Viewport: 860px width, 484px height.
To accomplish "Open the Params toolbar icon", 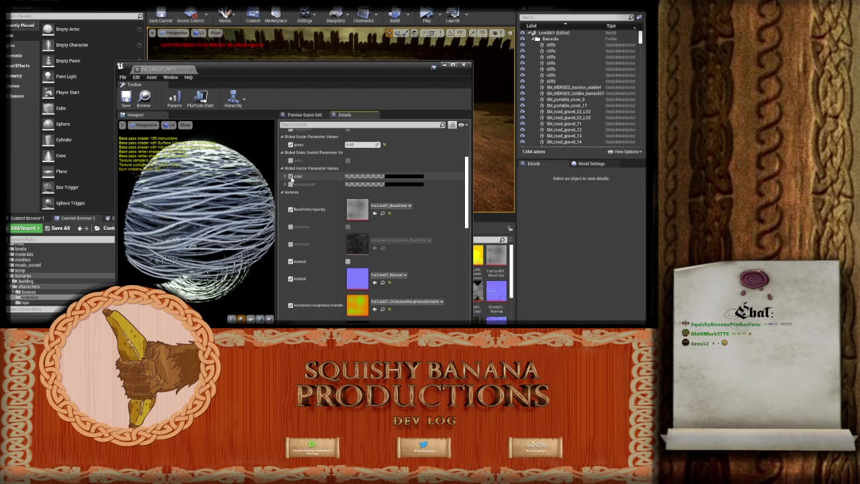I will [174, 98].
